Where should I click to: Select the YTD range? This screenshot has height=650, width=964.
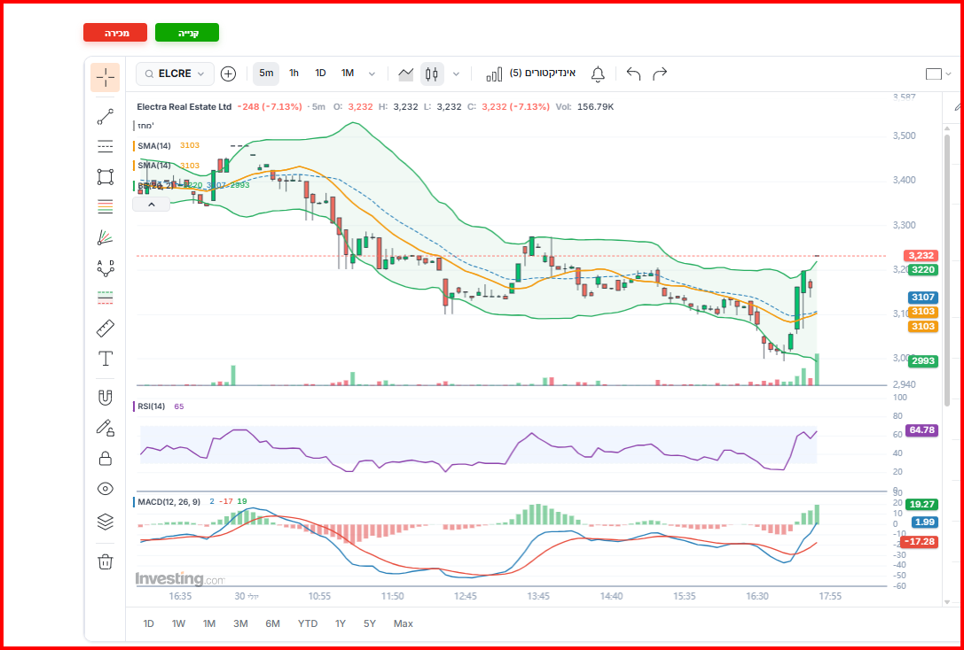tap(308, 623)
